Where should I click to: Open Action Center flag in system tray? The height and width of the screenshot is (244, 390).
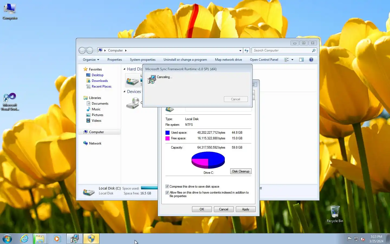tap(349, 239)
